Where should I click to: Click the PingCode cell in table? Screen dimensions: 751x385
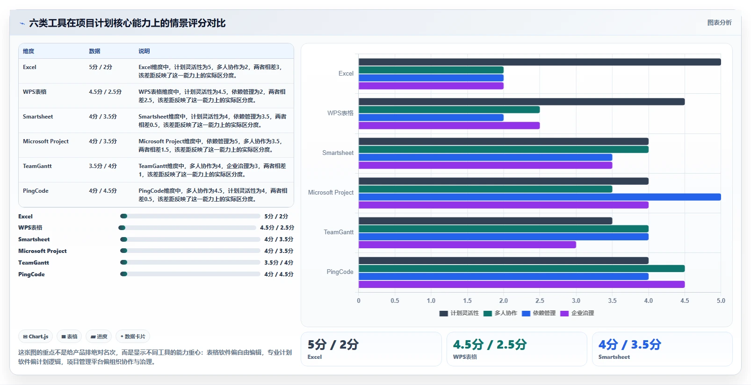coord(36,191)
